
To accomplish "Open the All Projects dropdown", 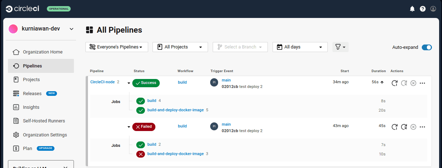I will [x=180, y=47].
